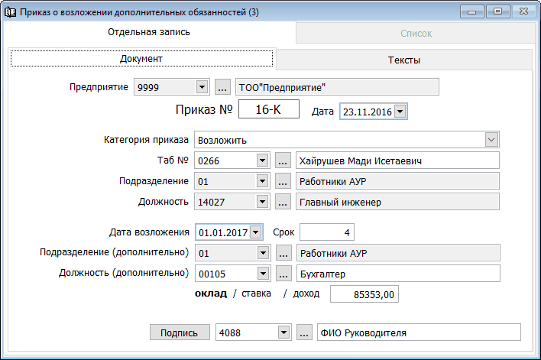Click the Подпись button

(180, 332)
